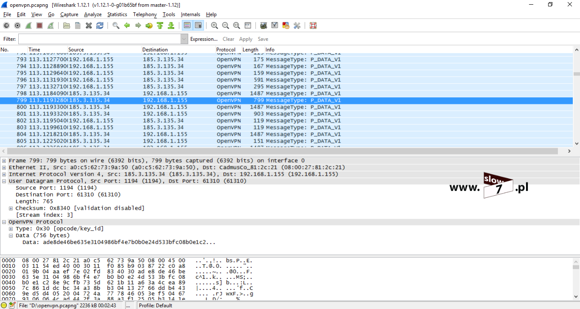Open the Edit menu
Viewport: 580px width, 309px height.
pyautogui.click(x=21, y=14)
